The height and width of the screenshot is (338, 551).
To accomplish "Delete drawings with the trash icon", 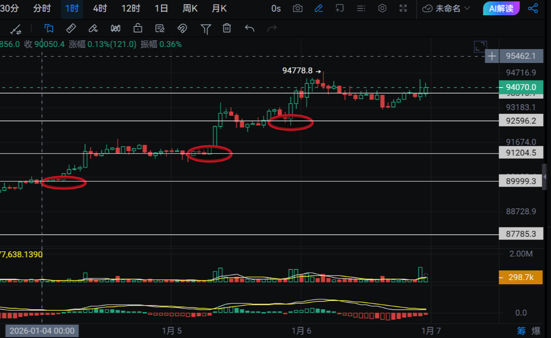I will (227, 28).
